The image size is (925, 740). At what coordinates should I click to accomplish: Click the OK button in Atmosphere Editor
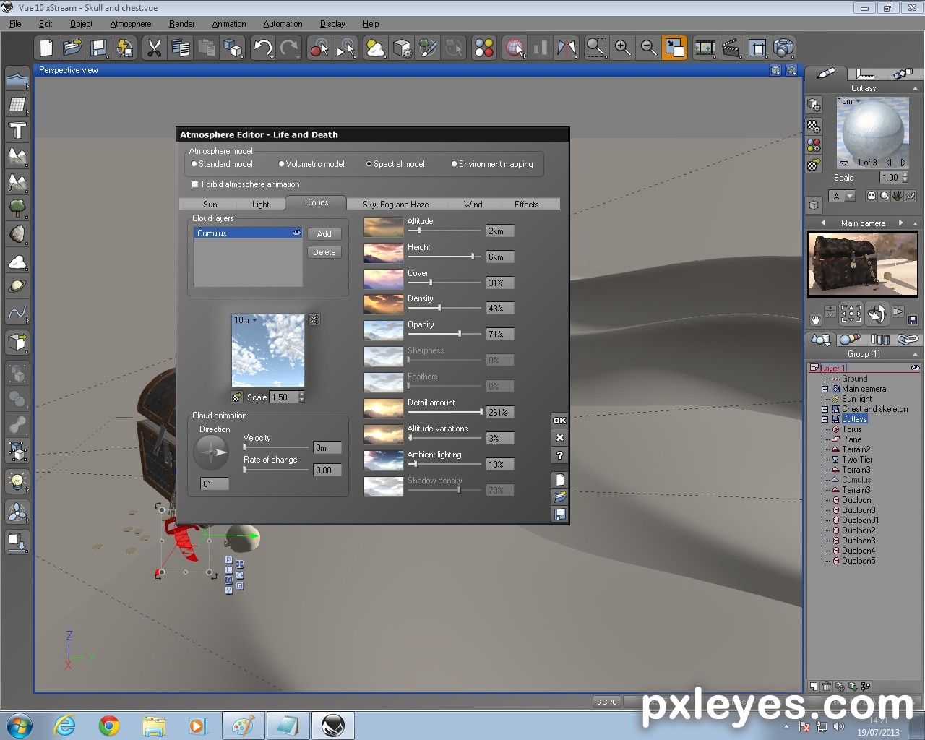560,421
